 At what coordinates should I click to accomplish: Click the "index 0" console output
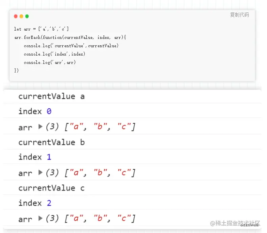[35, 112]
